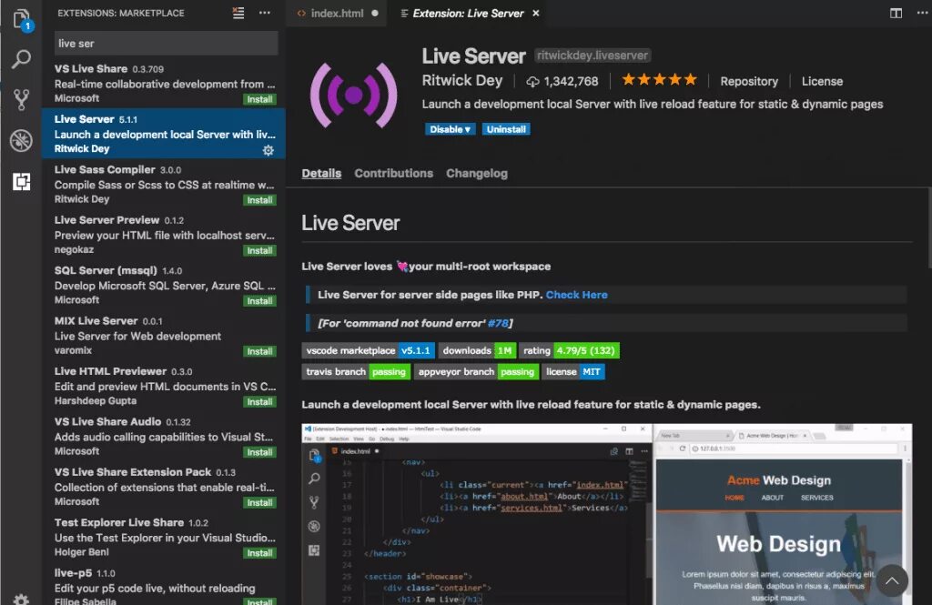This screenshot has height=605, width=932.
Task: Expand the Disable dropdown button
Action: [x=450, y=129]
